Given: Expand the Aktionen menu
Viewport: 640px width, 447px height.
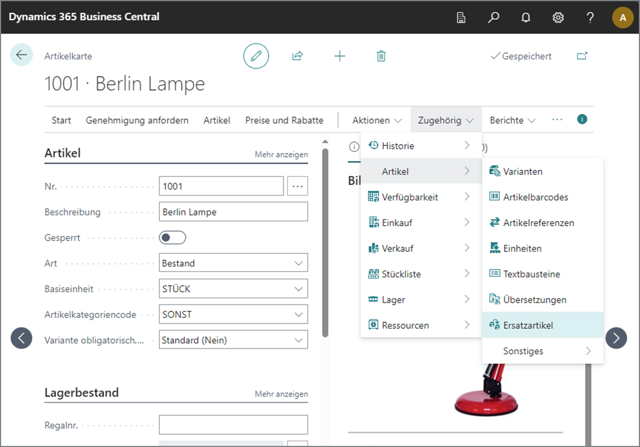Looking at the screenshot, I should [x=377, y=121].
